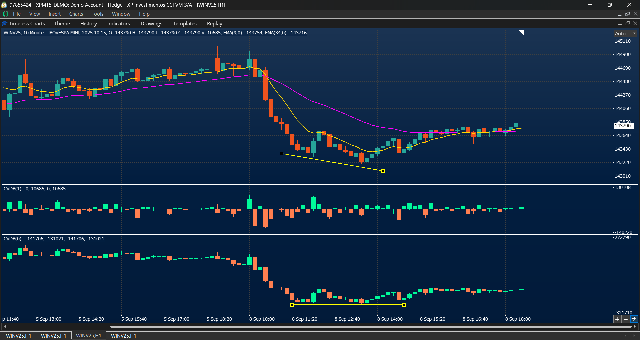
Task: Select the Indicators toolbar item
Action: coord(118,23)
